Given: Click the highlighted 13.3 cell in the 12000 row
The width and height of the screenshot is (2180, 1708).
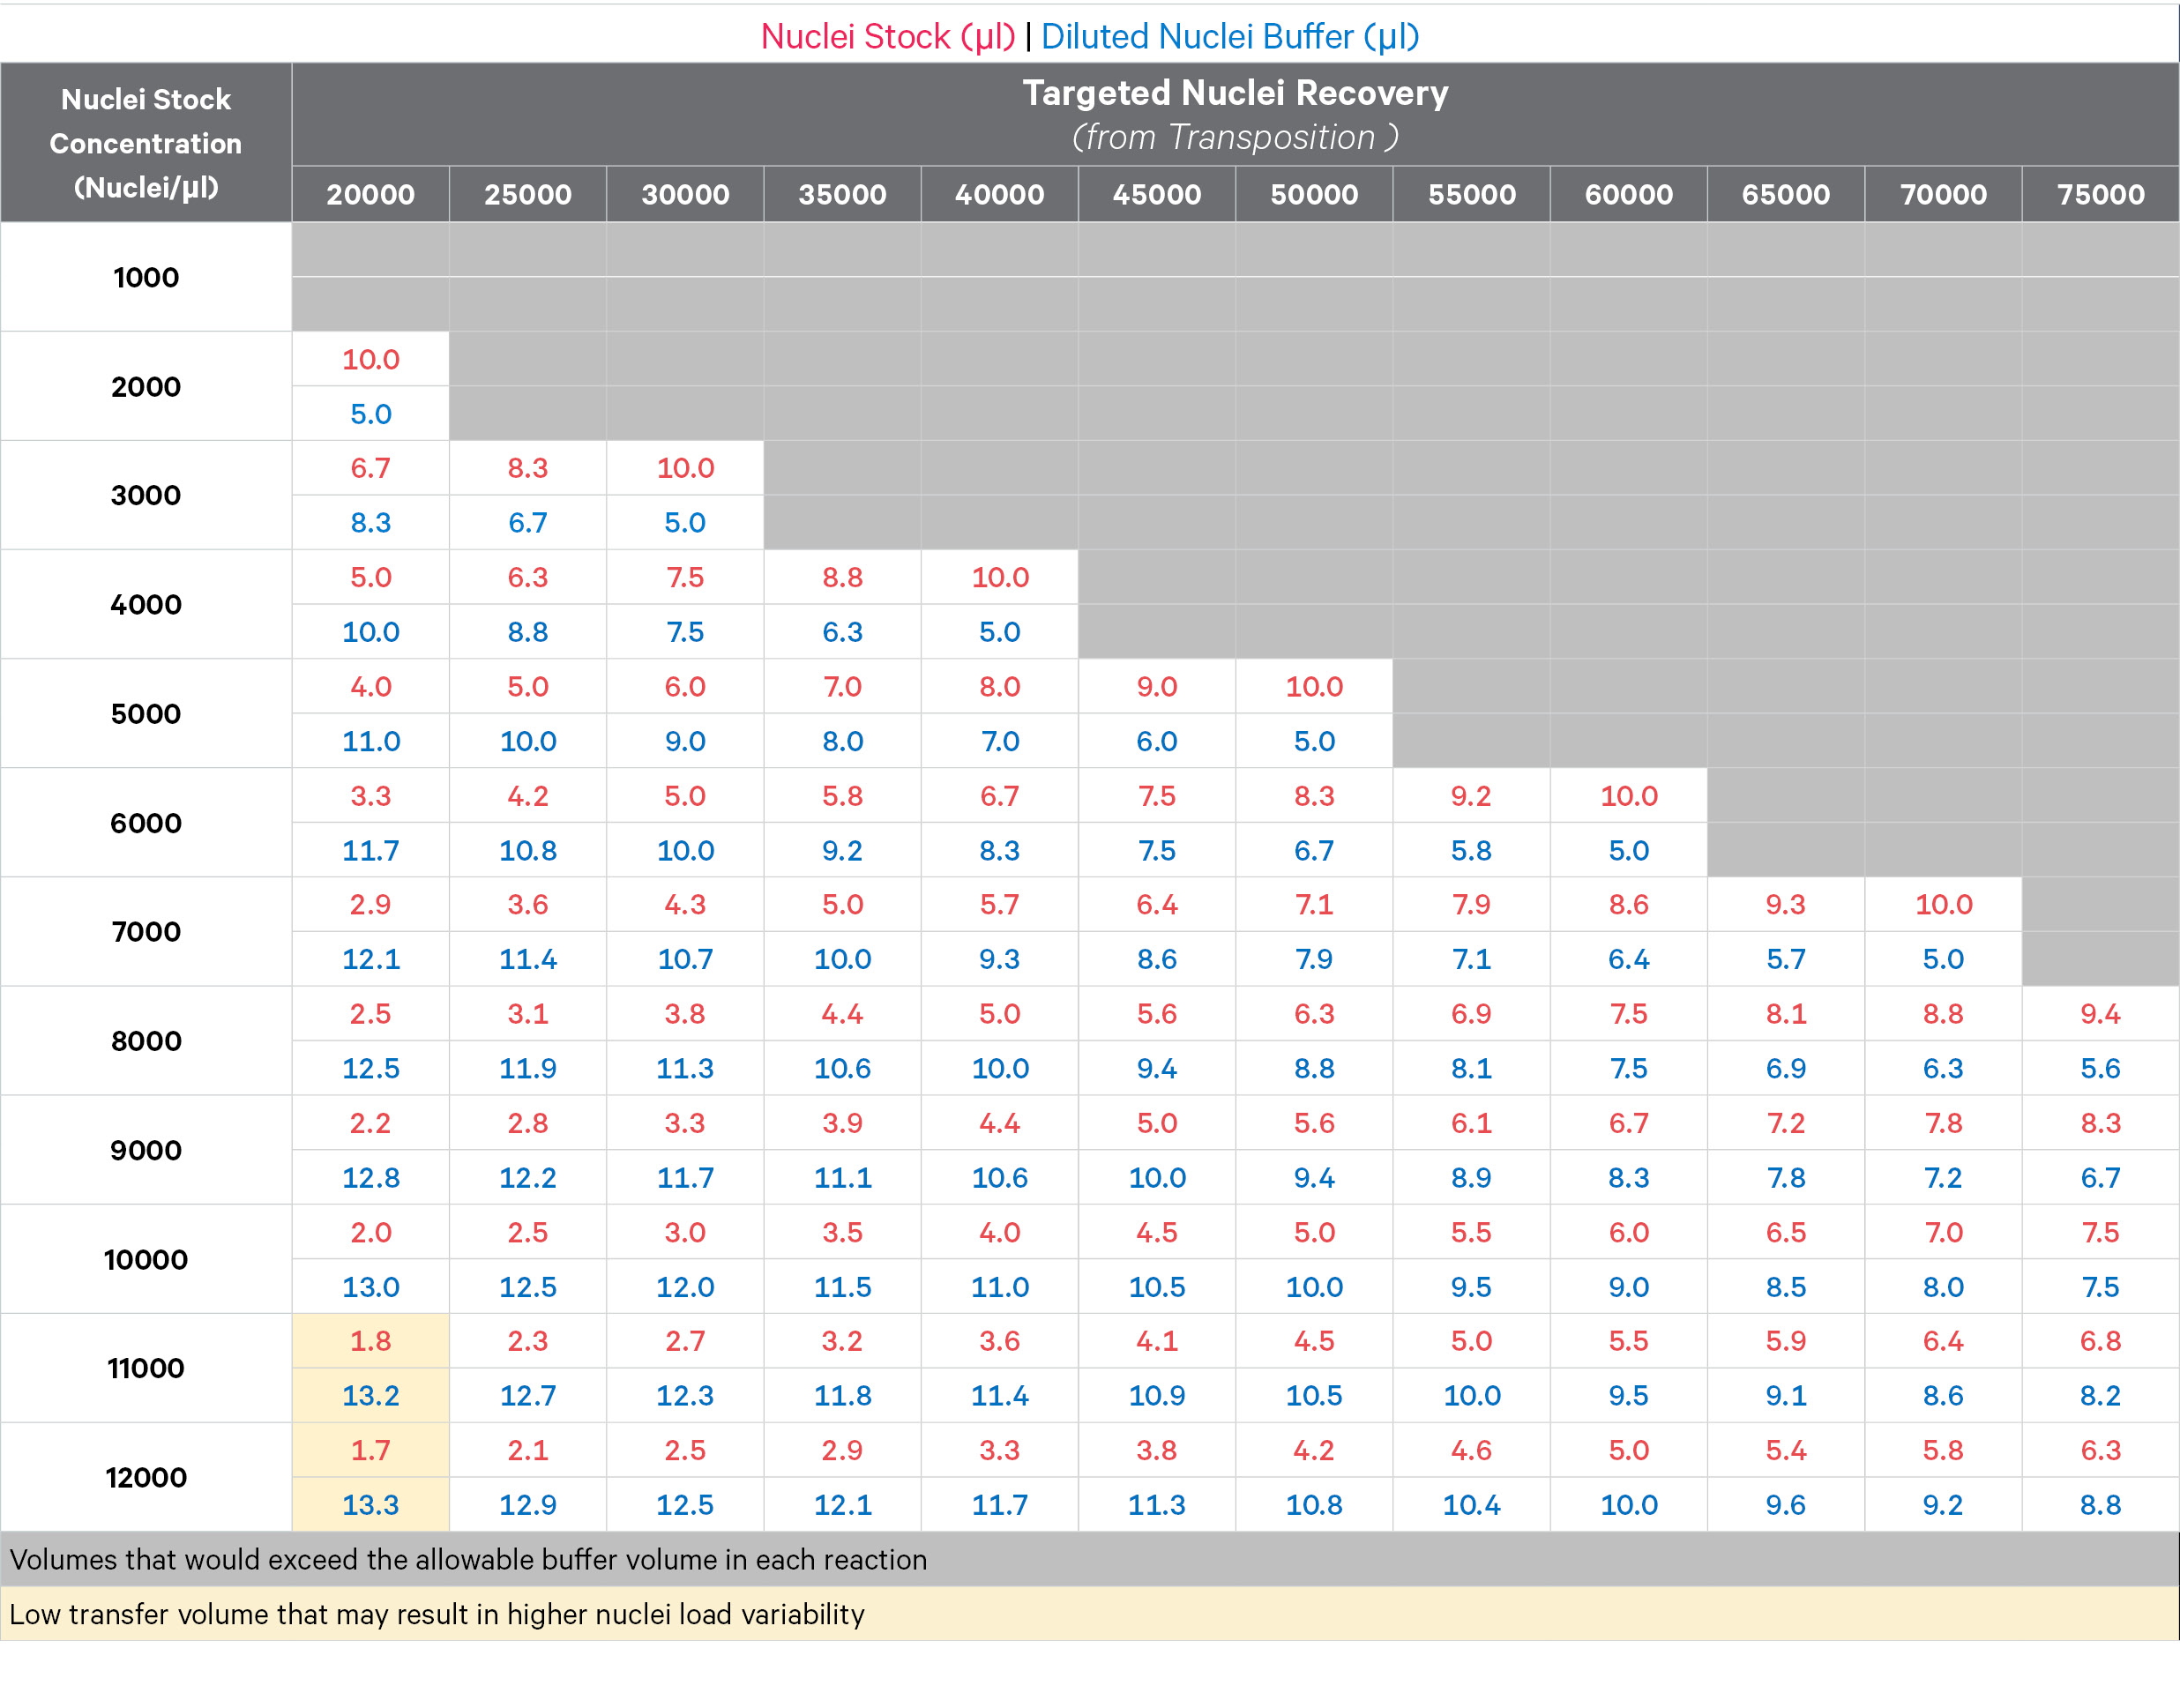Looking at the screenshot, I should (370, 1504).
